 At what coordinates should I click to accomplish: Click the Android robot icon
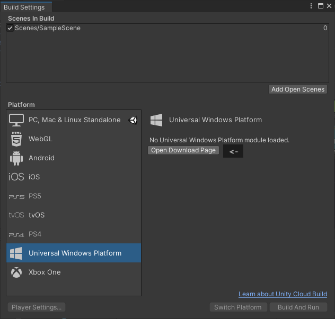point(16,158)
